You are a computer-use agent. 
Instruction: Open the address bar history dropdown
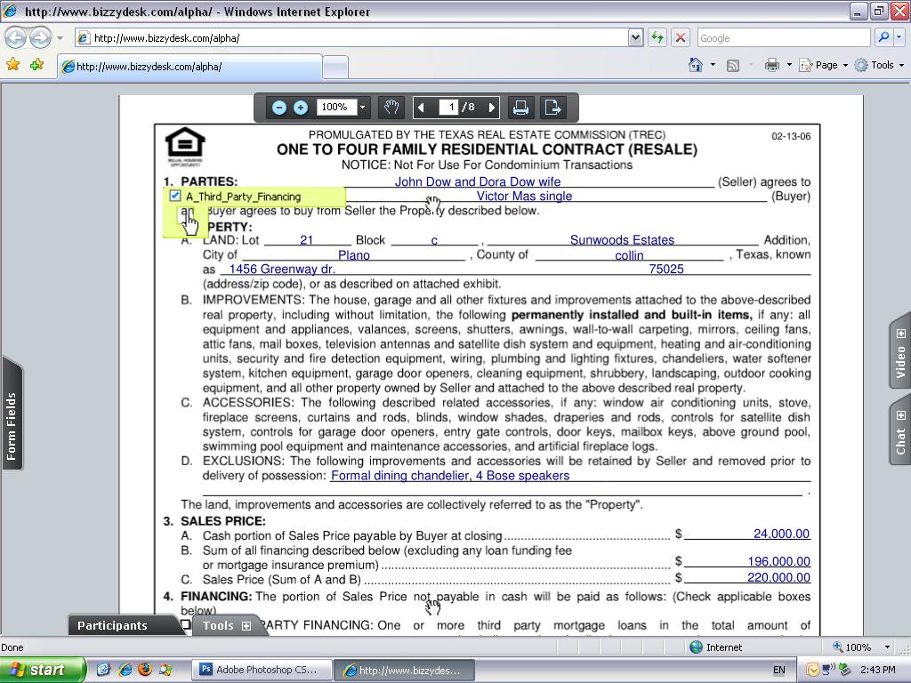tap(635, 38)
